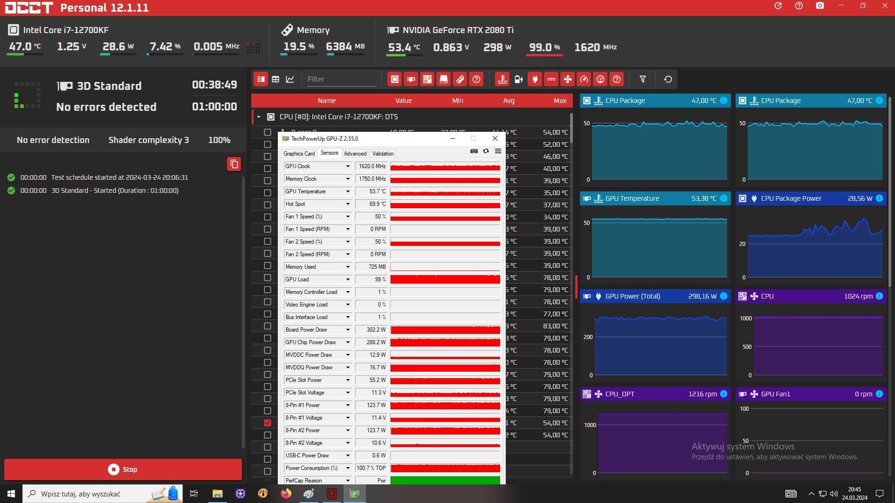The width and height of the screenshot is (895, 503).
Task: Show info for GPU Power (Total) graph
Action: 723,296
